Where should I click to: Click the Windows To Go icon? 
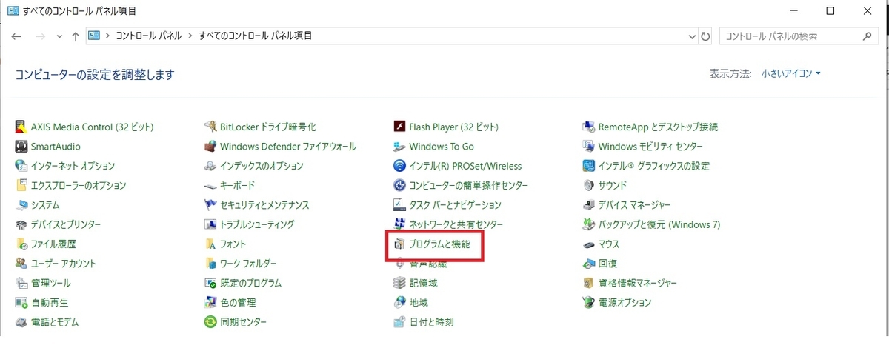[399, 147]
